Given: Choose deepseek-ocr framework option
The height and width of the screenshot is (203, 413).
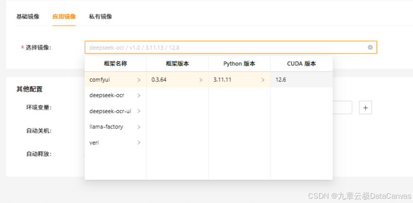Looking at the screenshot, I should coord(115,95).
